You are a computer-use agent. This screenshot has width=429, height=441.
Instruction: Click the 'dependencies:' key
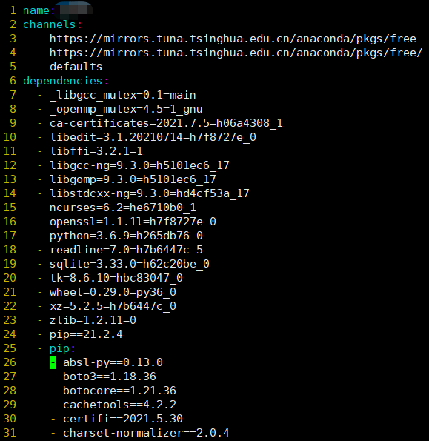[x=65, y=81]
